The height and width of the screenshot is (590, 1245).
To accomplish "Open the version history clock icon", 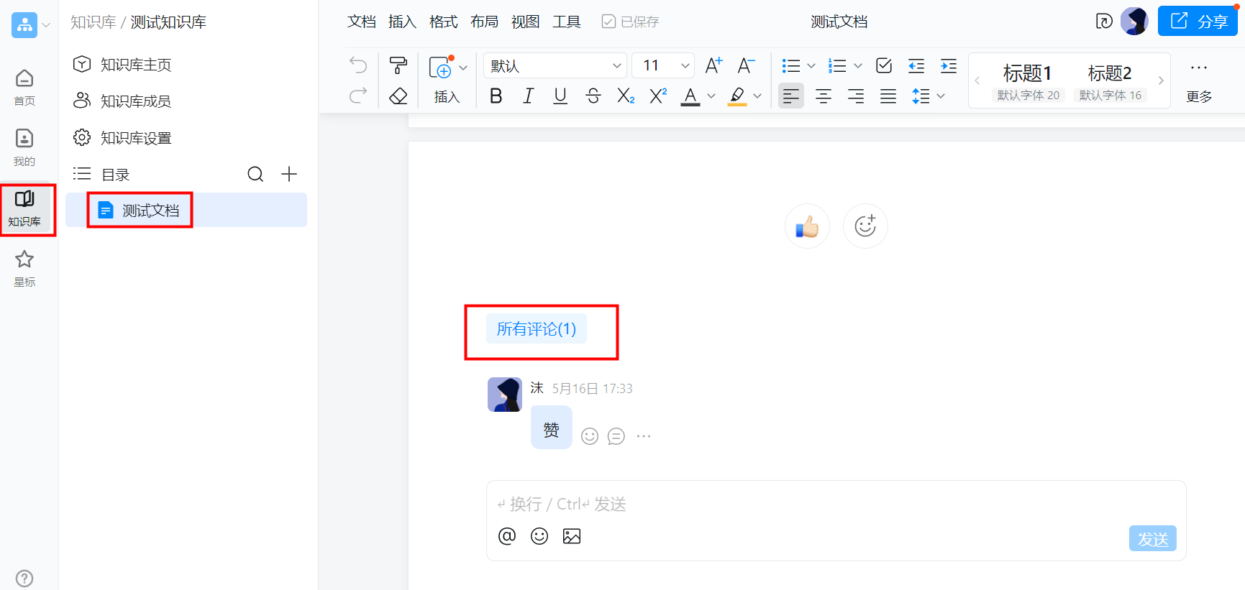I will (1104, 22).
